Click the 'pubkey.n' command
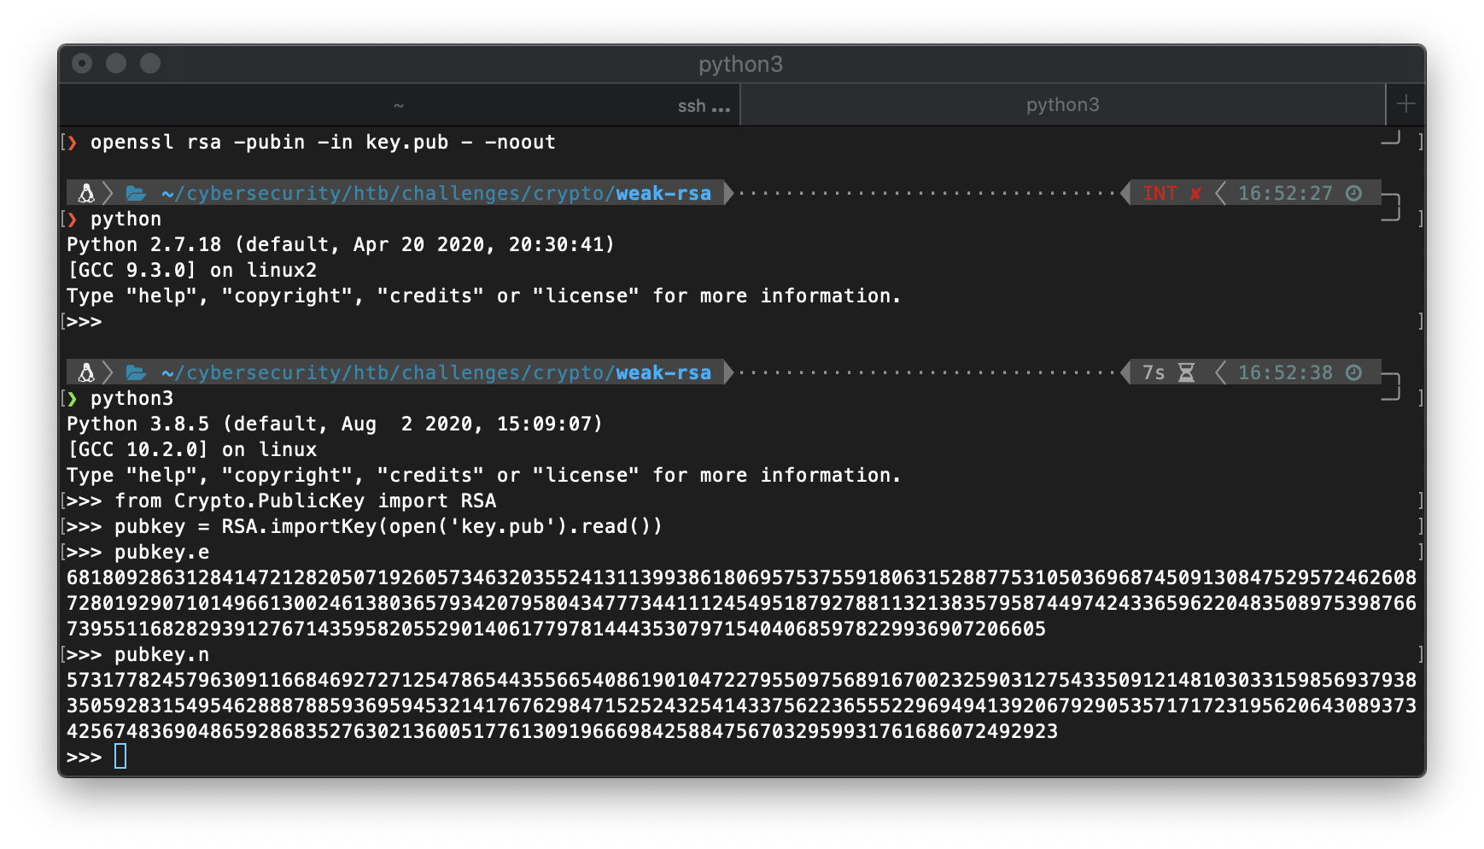The height and width of the screenshot is (849, 1484). (161, 655)
